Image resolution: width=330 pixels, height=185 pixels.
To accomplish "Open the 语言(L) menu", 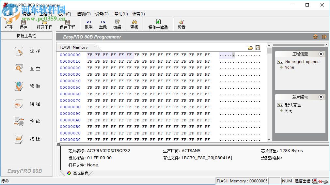I will tap(138, 14).
